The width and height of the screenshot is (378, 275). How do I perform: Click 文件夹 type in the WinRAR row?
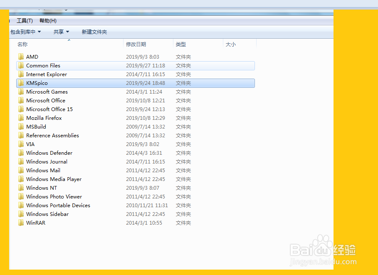tap(183, 223)
